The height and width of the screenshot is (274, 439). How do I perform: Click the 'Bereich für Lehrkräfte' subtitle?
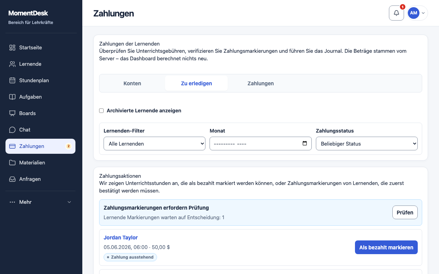(31, 23)
